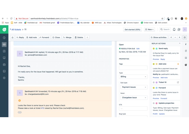Screen dimensions: 189x134
Task: Click the lock icon on Add note
Action: click(x=178, y=64)
